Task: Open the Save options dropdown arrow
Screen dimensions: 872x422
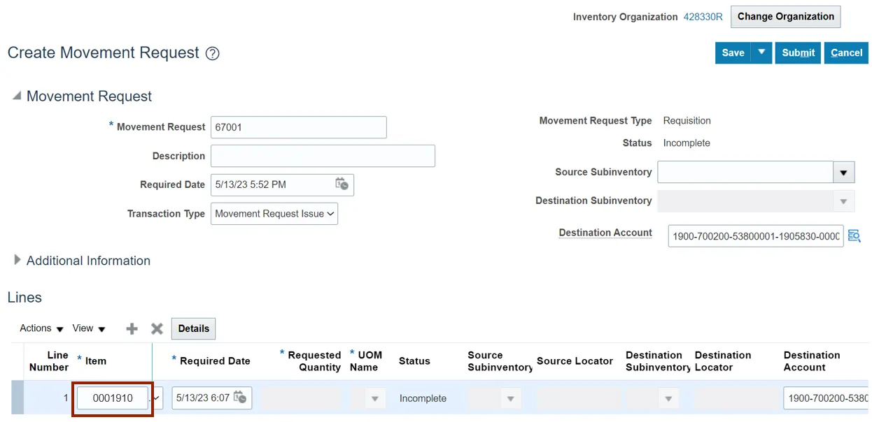Action: (x=761, y=52)
